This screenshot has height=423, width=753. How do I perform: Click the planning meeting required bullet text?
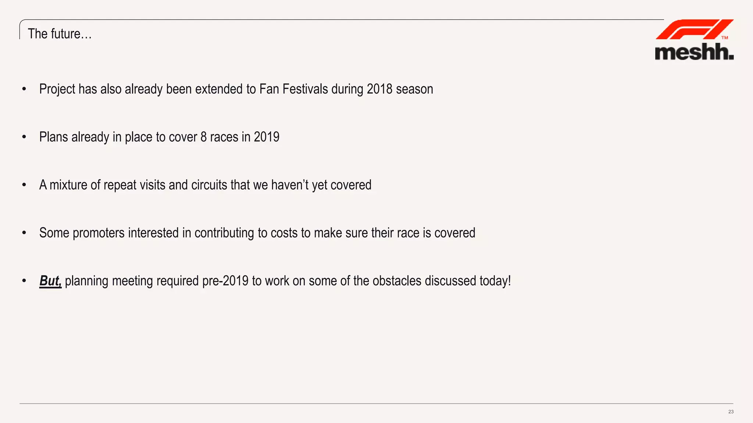click(x=288, y=281)
